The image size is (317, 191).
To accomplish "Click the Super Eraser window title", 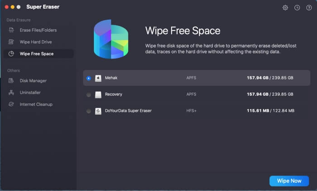I will (43, 7).
